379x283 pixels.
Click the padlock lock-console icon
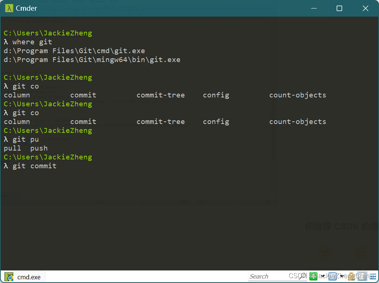[x=351, y=276]
